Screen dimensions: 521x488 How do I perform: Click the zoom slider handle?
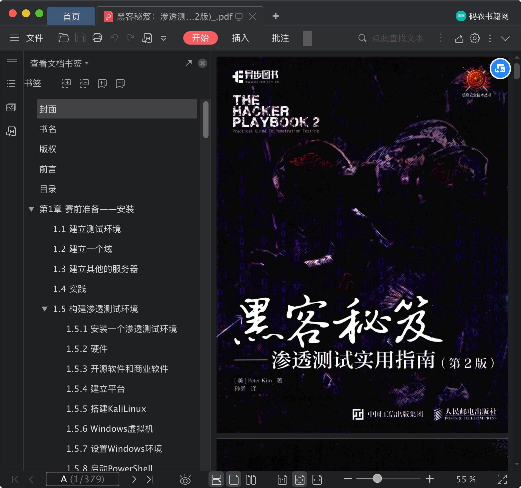tap(377, 479)
